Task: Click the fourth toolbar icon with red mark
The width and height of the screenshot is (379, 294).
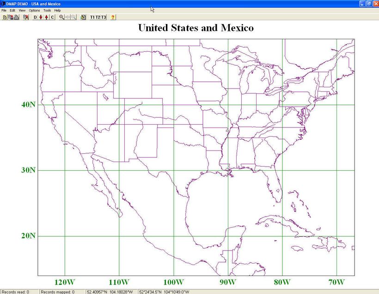Action: coord(26,17)
